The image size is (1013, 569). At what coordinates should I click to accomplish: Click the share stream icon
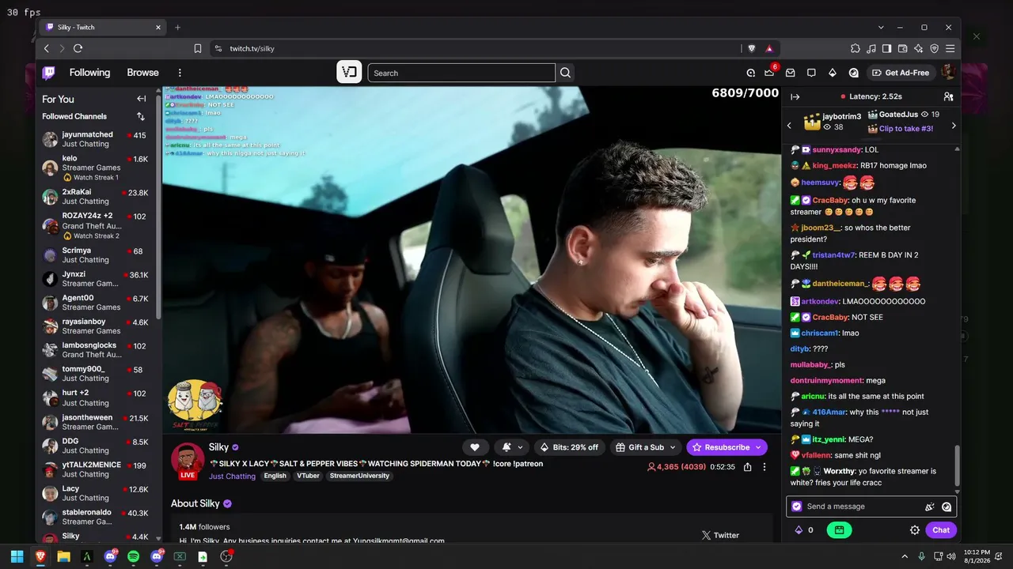747,467
